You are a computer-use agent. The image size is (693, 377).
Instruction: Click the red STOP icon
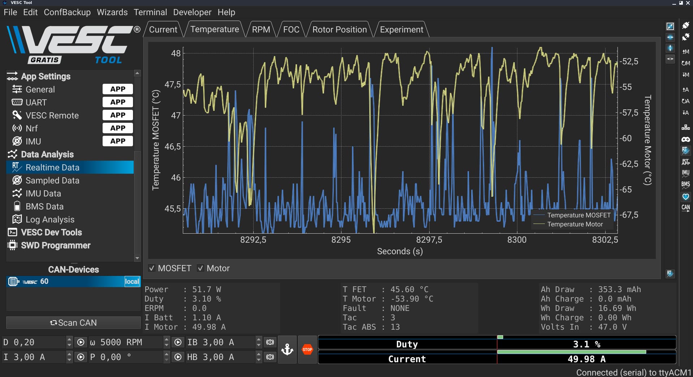[307, 349]
